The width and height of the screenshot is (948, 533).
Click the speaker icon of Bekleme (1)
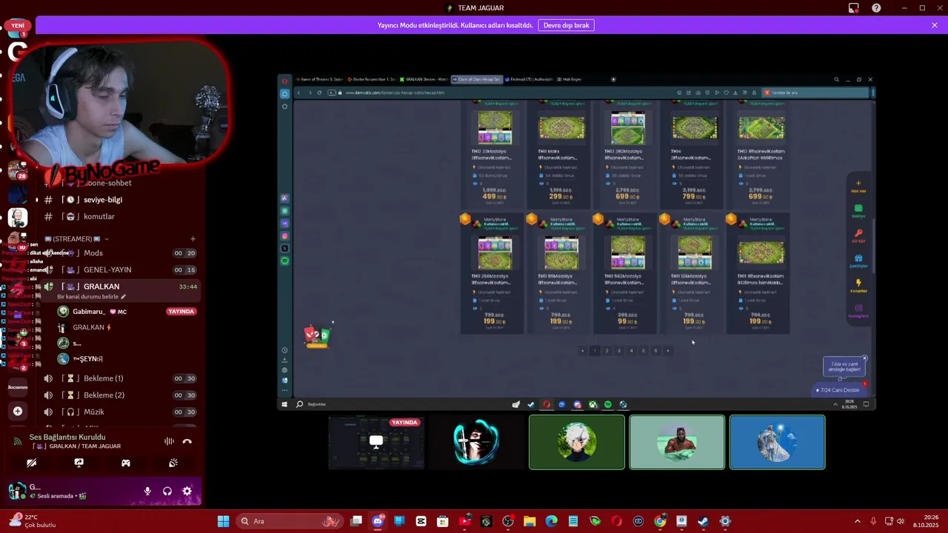coord(48,378)
